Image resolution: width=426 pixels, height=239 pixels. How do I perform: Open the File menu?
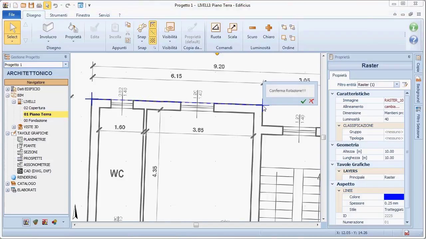click(x=12, y=15)
